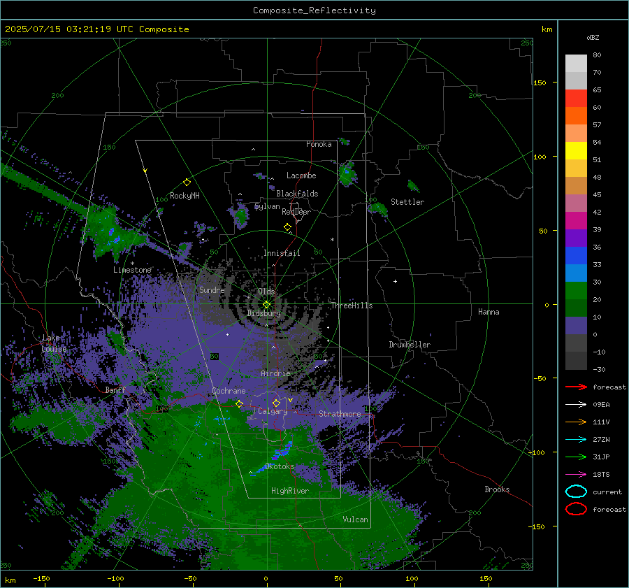Viewport: 629px width, 588px height.
Task: Click the 0 dBZ purple-gray color swatch
Action: coord(576,326)
